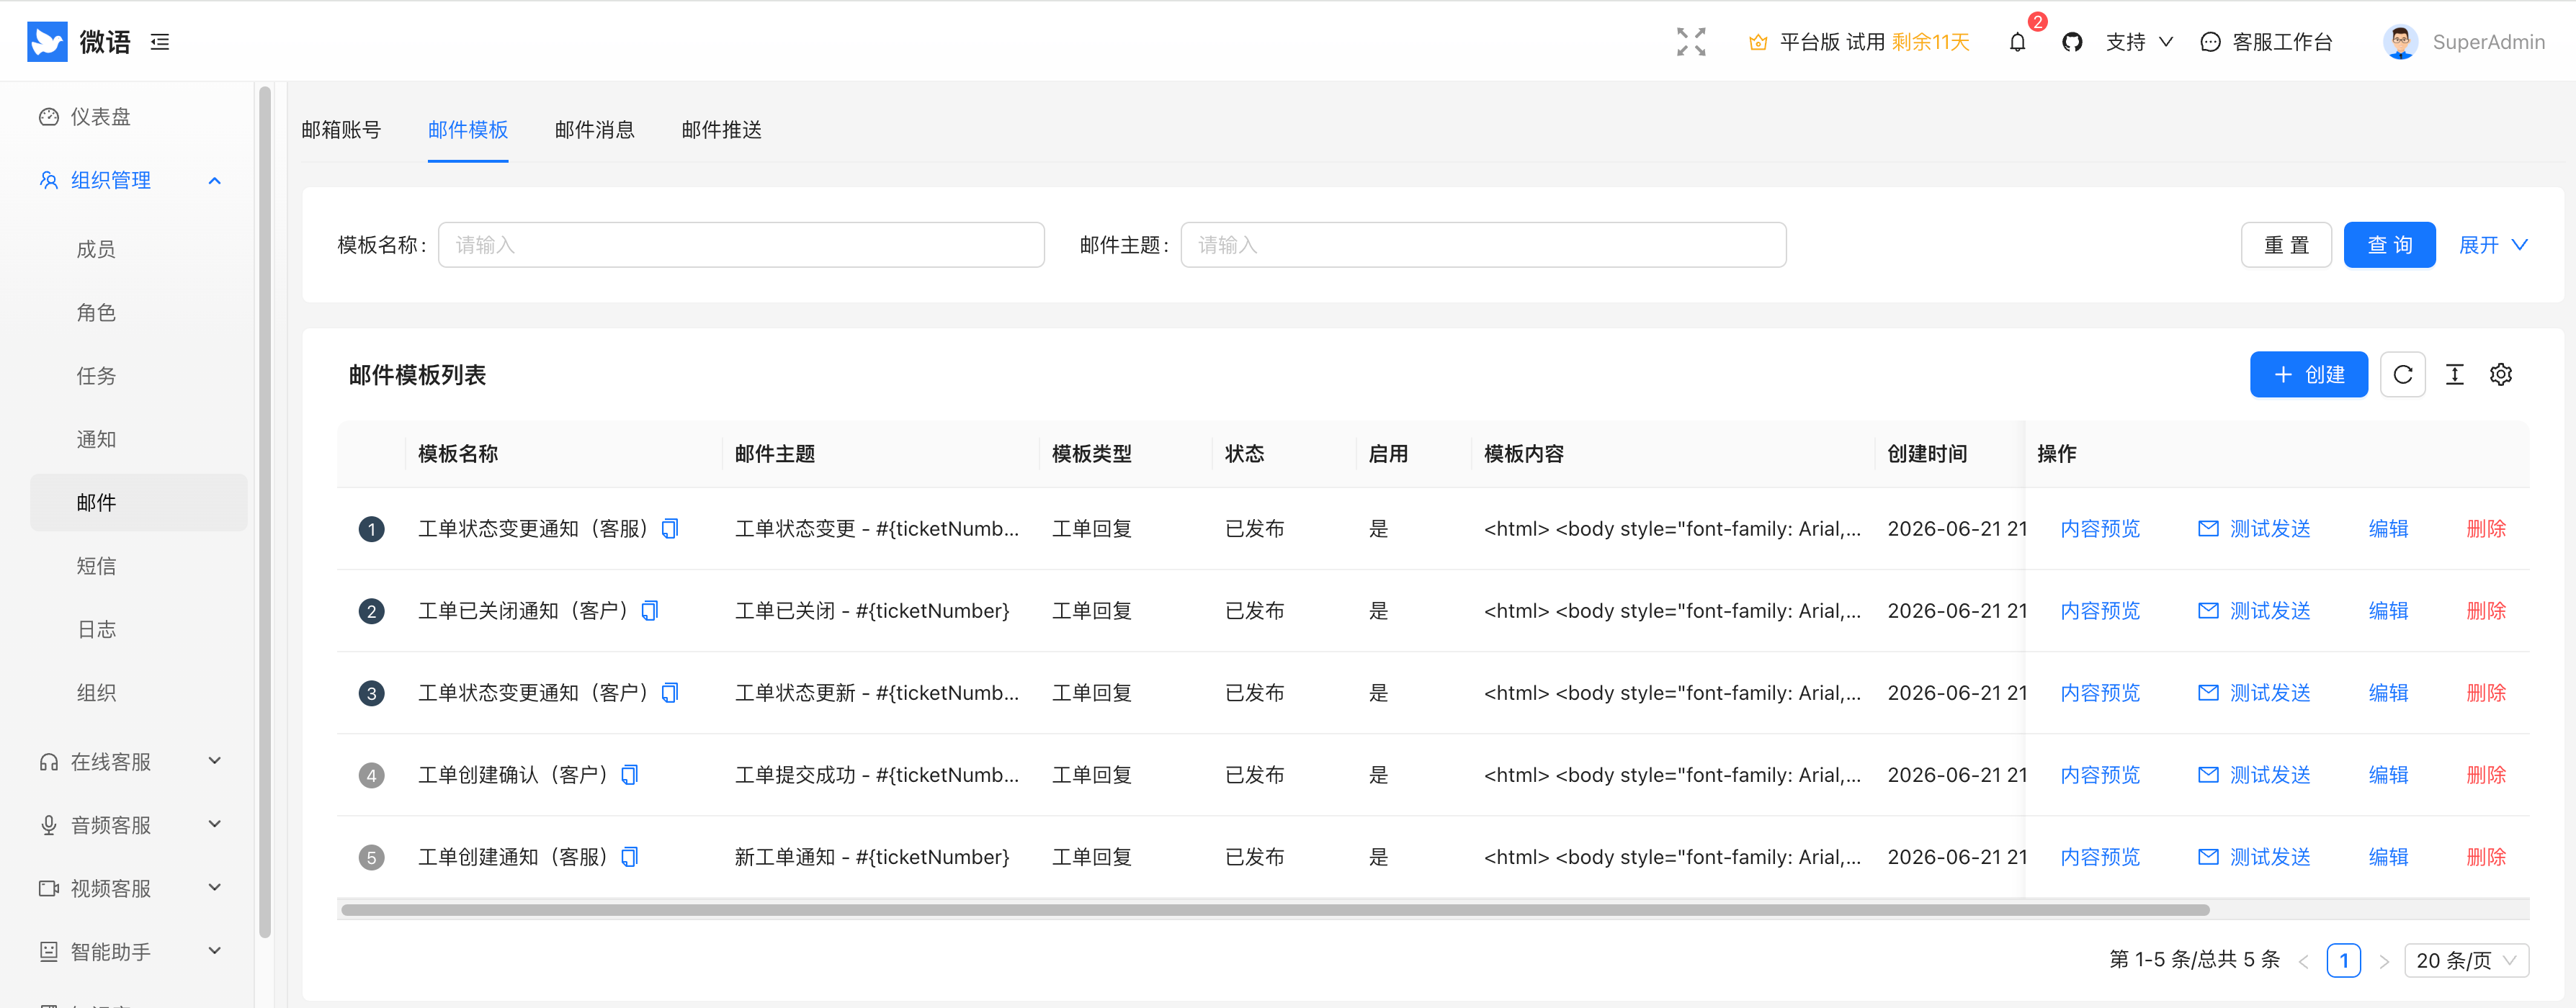Copy ID of 工单创建通知（客服）template
Screen dimensions: 2576x1008
pos(630,856)
